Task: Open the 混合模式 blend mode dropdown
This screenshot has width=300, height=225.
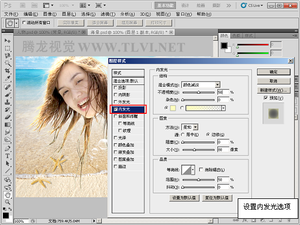Action: tap(201, 84)
